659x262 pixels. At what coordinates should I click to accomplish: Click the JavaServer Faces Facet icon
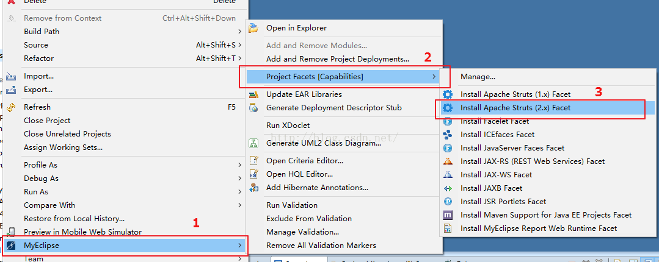coord(448,148)
